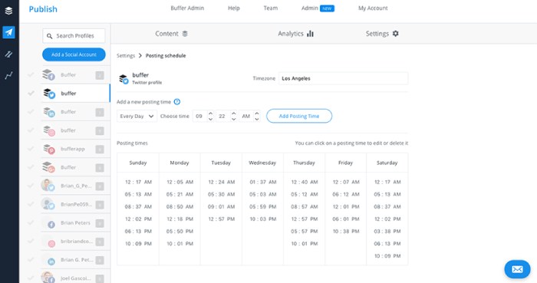Click Settings breadcrumb link
The width and height of the screenshot is (537, 283).
pos(126,56)
